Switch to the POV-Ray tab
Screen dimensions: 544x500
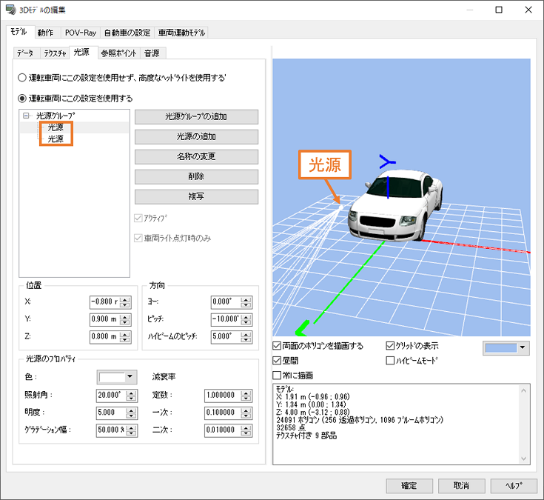click(x=78, y=33)
